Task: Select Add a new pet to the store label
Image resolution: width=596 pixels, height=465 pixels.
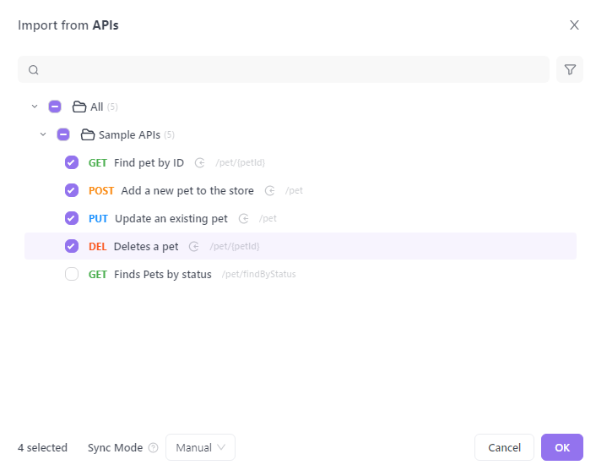Action: point(187,190)
